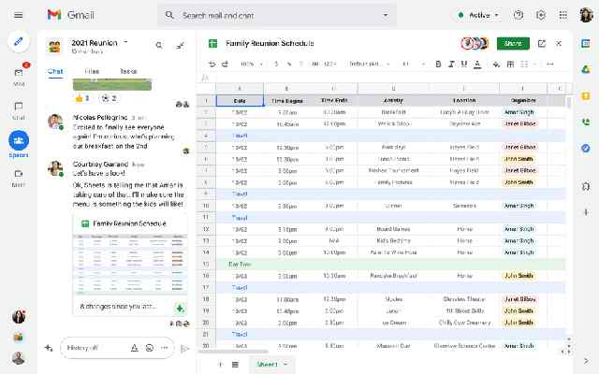The height and width of the screenshot is (374, 599).
Task: Open the Settings gear icon
Action: coord(541,15)
